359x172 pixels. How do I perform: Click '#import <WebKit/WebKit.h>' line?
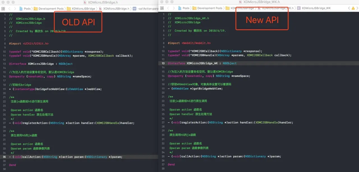189,43
